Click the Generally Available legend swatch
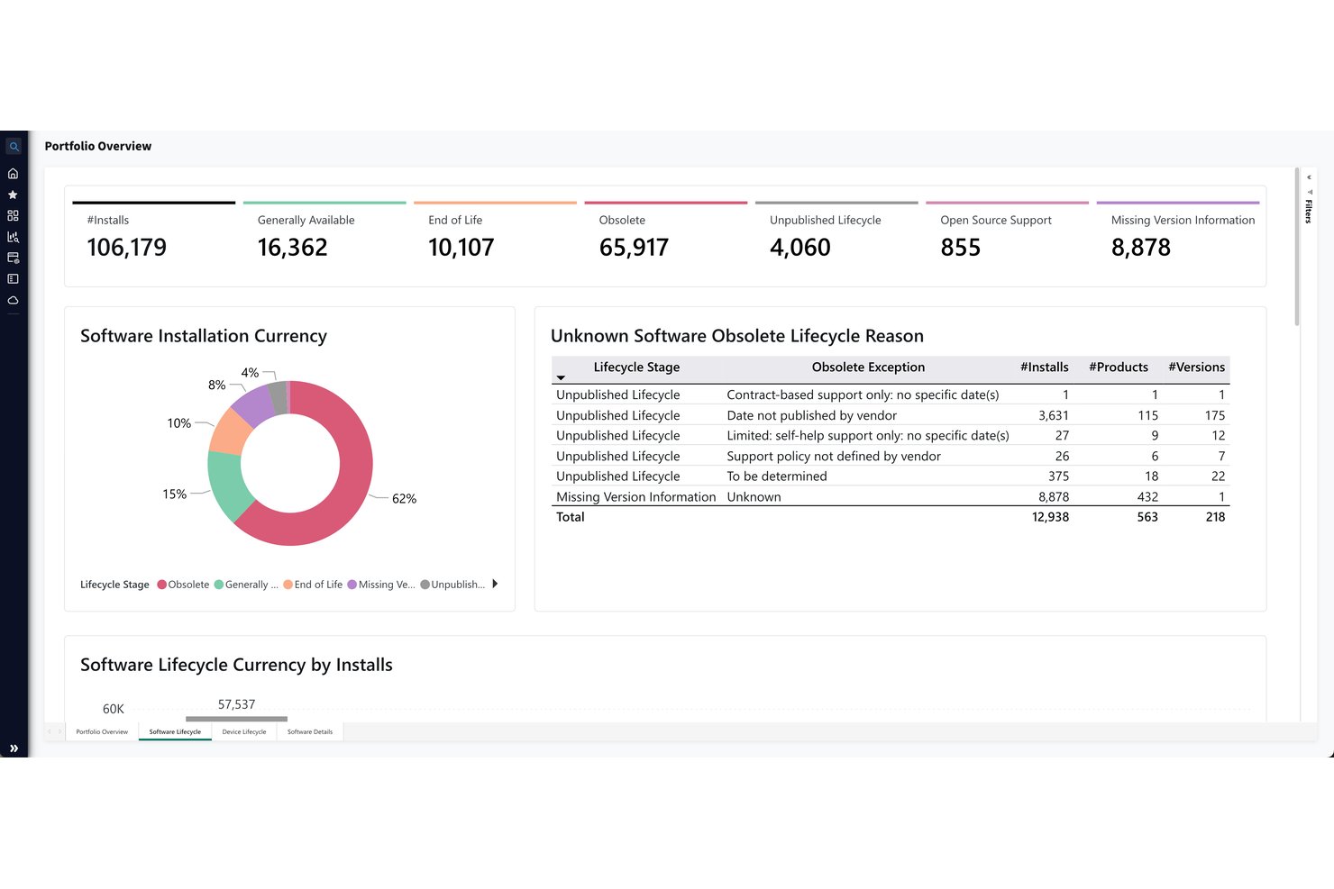This screenshot has width=1334, height=889. pos(219,585)
